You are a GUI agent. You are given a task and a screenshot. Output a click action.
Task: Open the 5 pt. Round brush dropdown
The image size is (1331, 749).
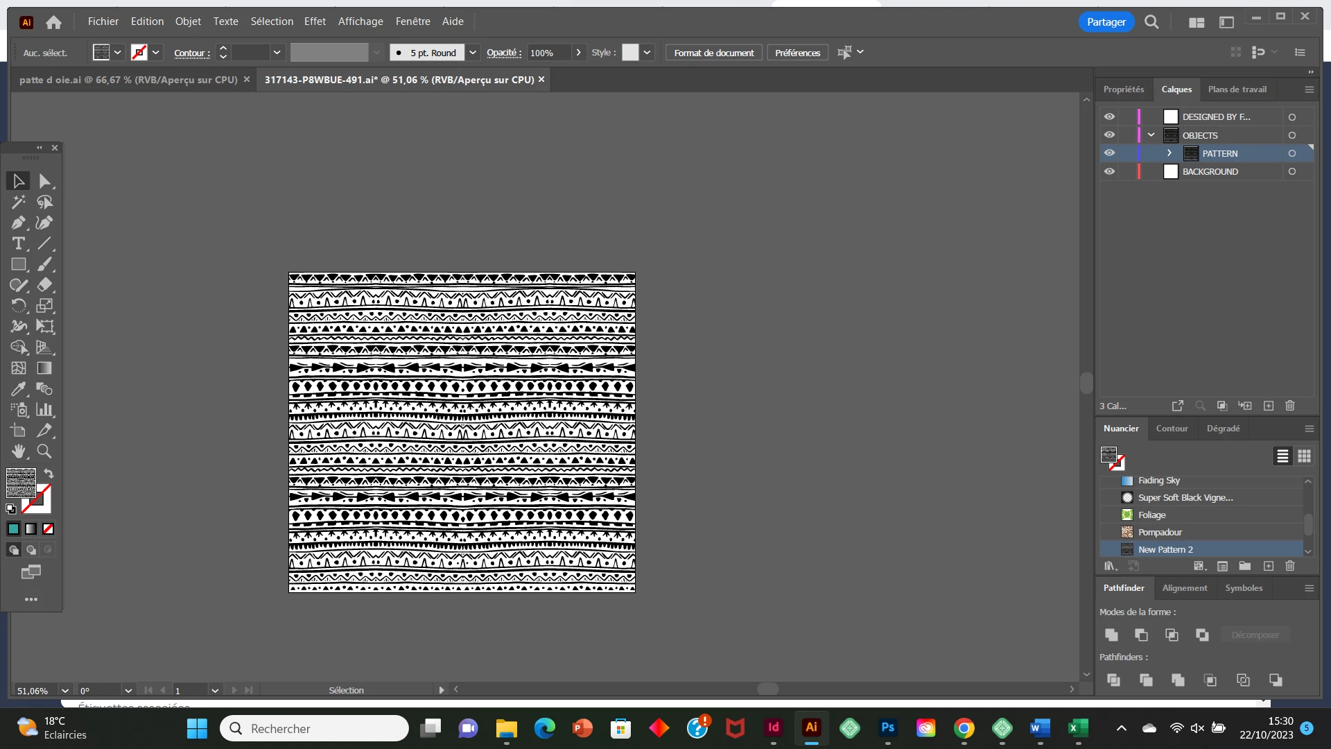pyautogui.click(x=473, y=53)
